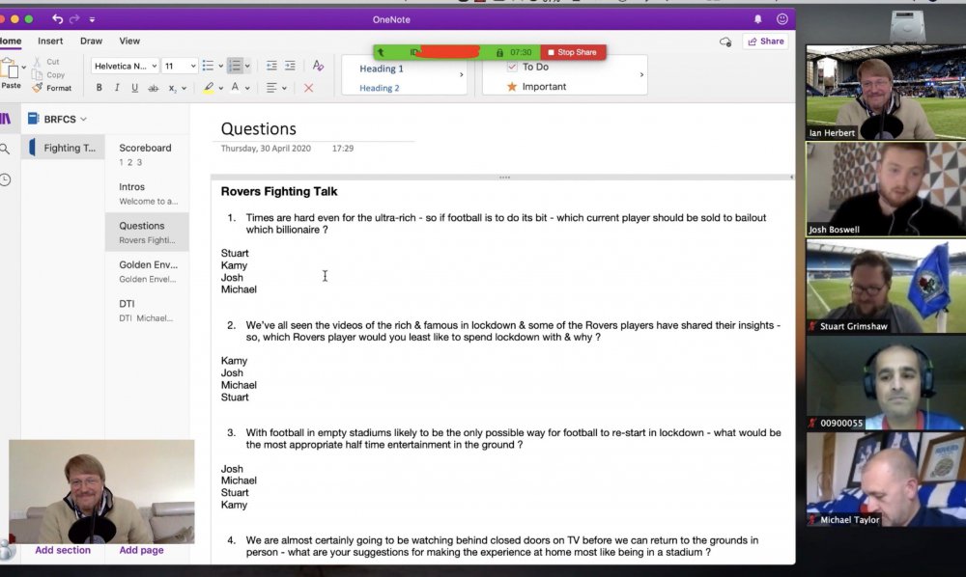Toggle Bold formatting

tap(99, 88)
